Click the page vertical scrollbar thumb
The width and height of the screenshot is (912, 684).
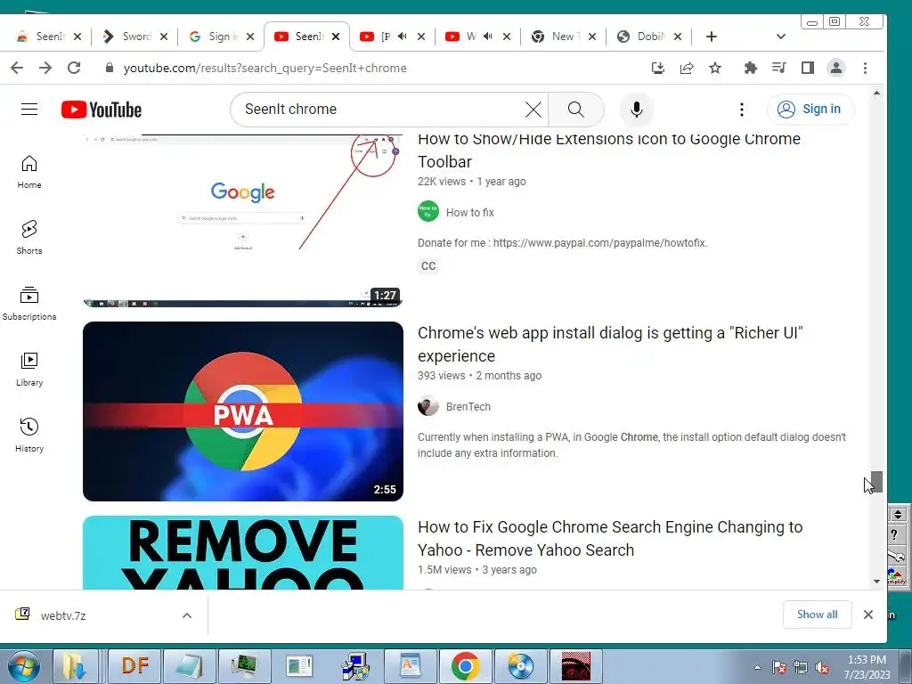pyautogui.click(x=876, y=482)
